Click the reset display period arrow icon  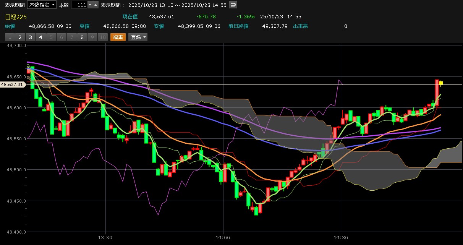click(233, 5)
